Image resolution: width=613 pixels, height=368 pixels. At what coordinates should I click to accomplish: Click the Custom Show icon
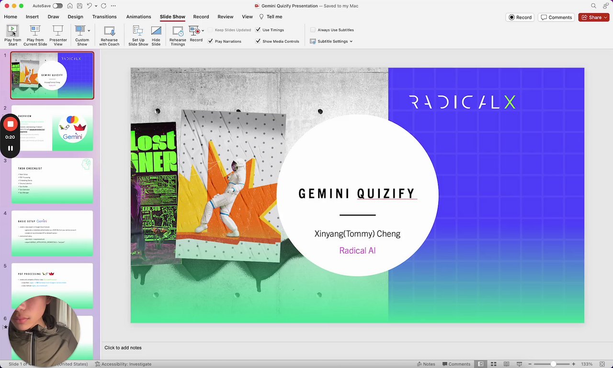[x=80, y=31]
